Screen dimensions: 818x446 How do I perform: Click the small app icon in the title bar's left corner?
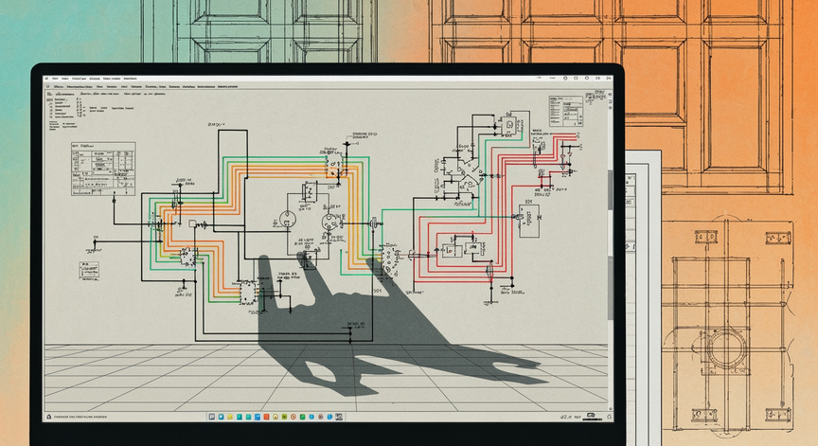(47, 79)
